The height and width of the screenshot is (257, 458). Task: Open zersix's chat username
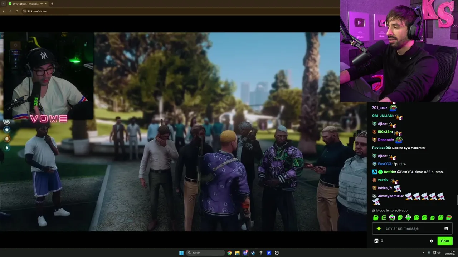[383, 180]
